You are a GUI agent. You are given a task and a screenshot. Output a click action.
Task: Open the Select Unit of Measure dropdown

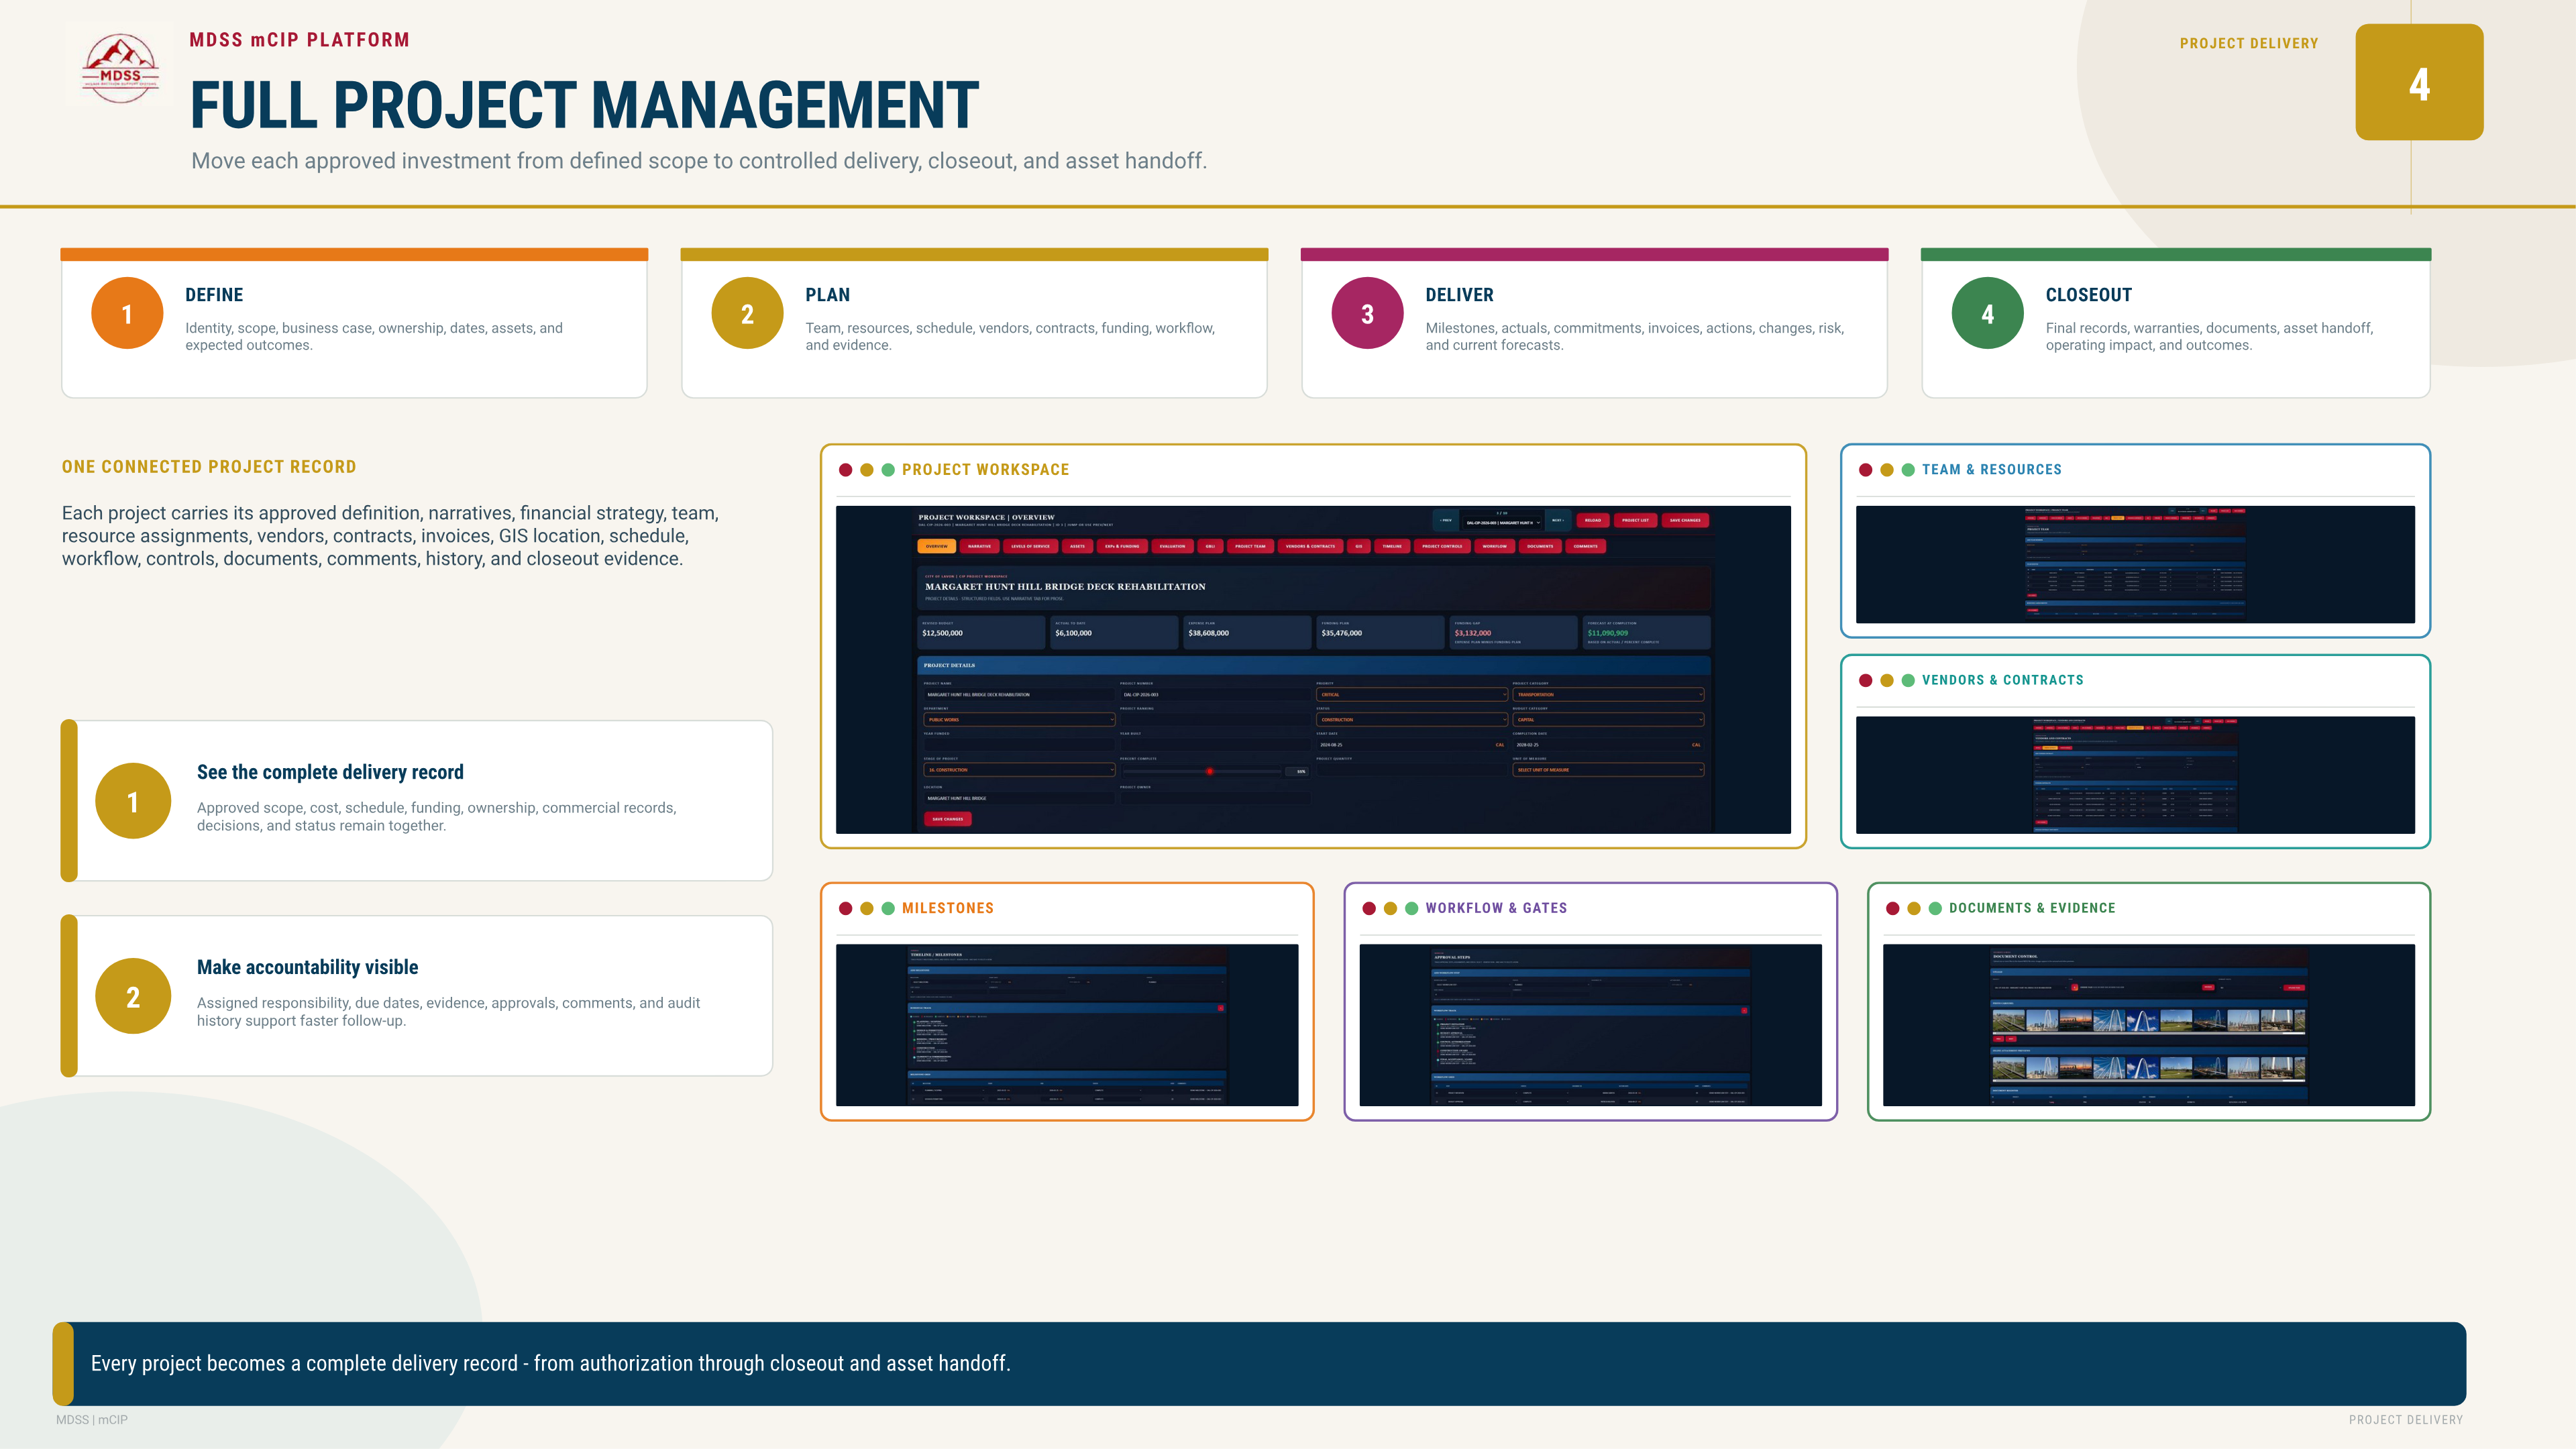tap(1608, 770)
